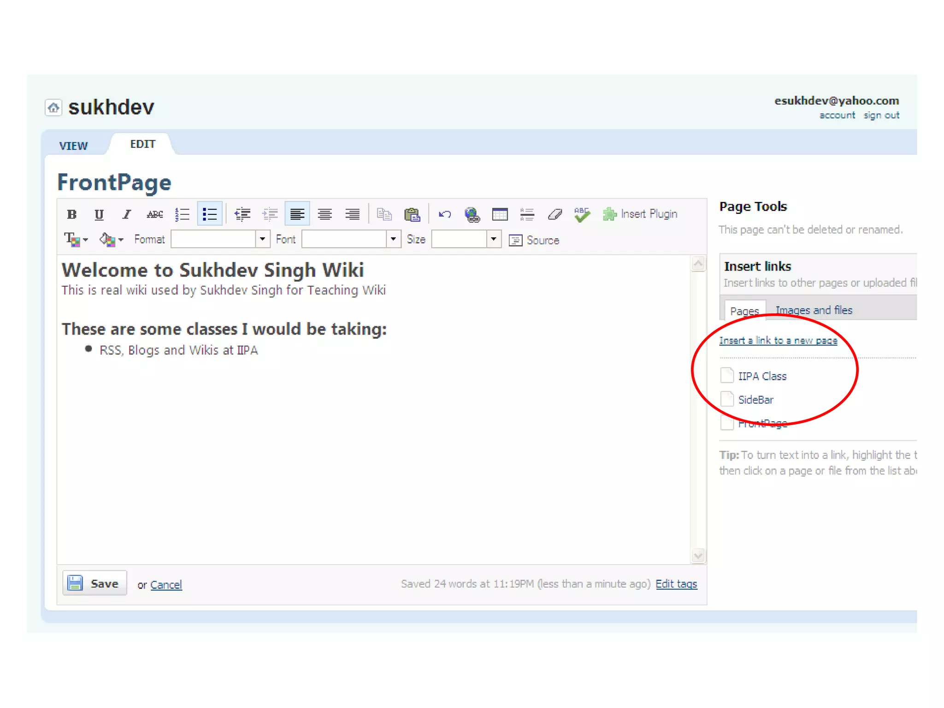Click the insert link globe icon
944x708 pixels.
472,214
